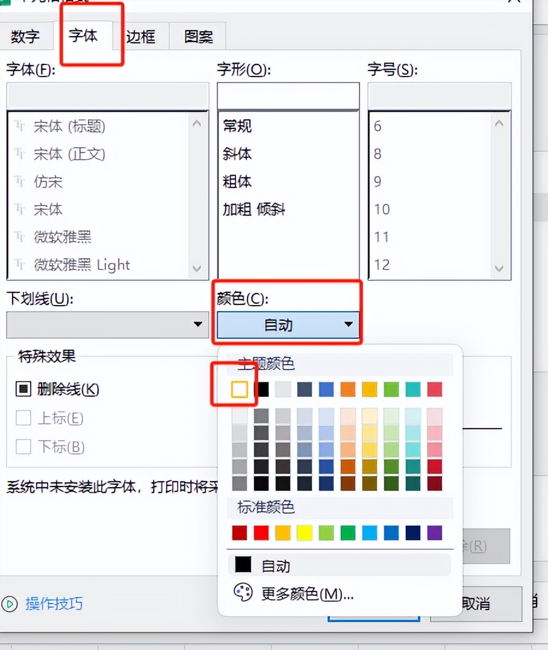Toggle the 删除线 checkbox
This screenshot has width=548, height=650.
[x=23, y=389]
